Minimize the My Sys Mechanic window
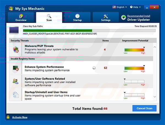Screen dimensions: 165x125 (x=147, y=7)
